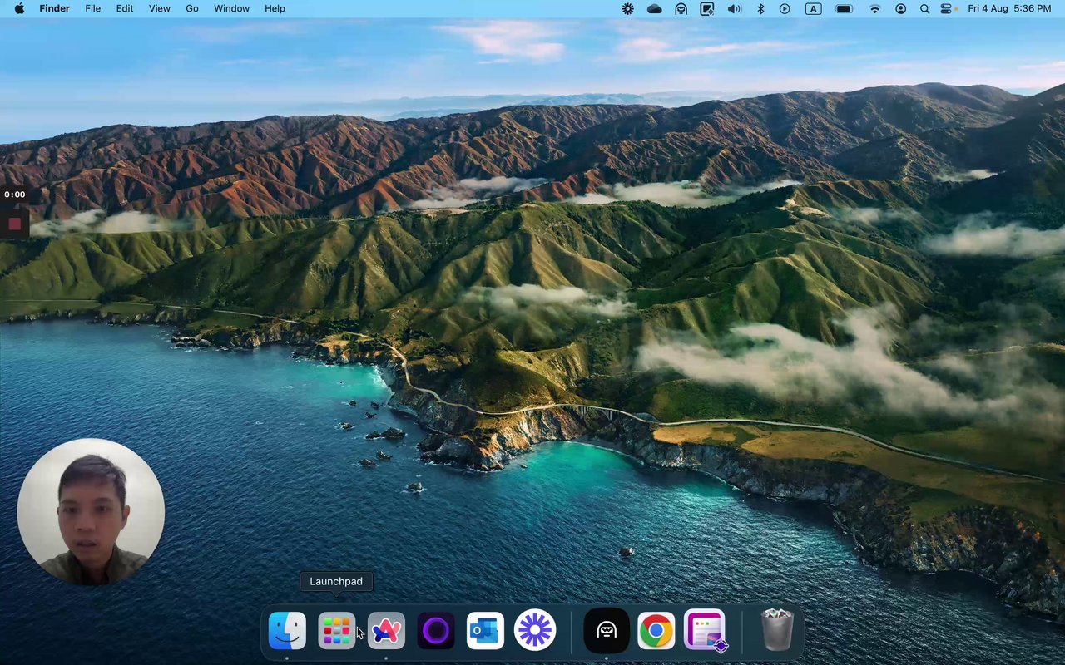
Task: Click the red stop recording button
Action: pos(14,224)
